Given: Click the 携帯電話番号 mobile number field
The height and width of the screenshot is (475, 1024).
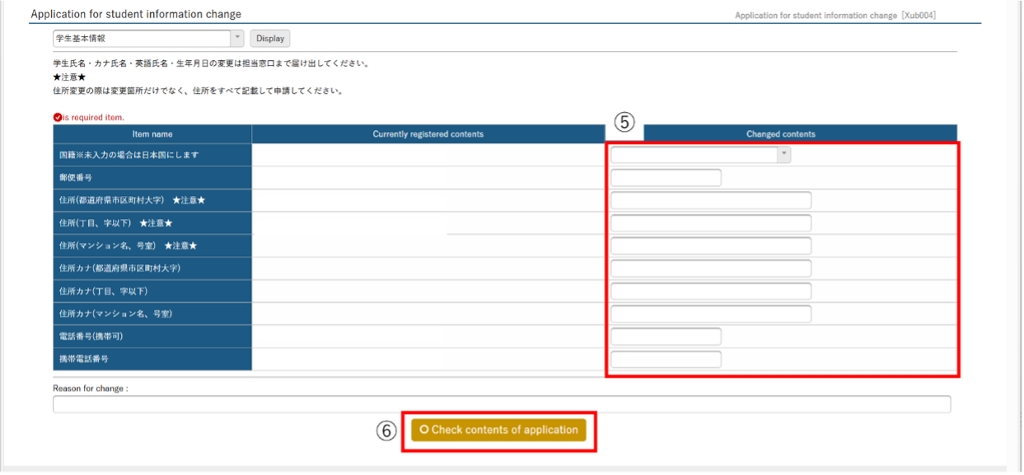Looking at the screenshot, I should click(666, 359).
